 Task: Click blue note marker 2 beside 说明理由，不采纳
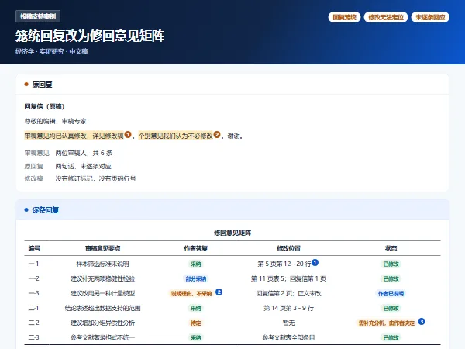click(x=219, y=292)
